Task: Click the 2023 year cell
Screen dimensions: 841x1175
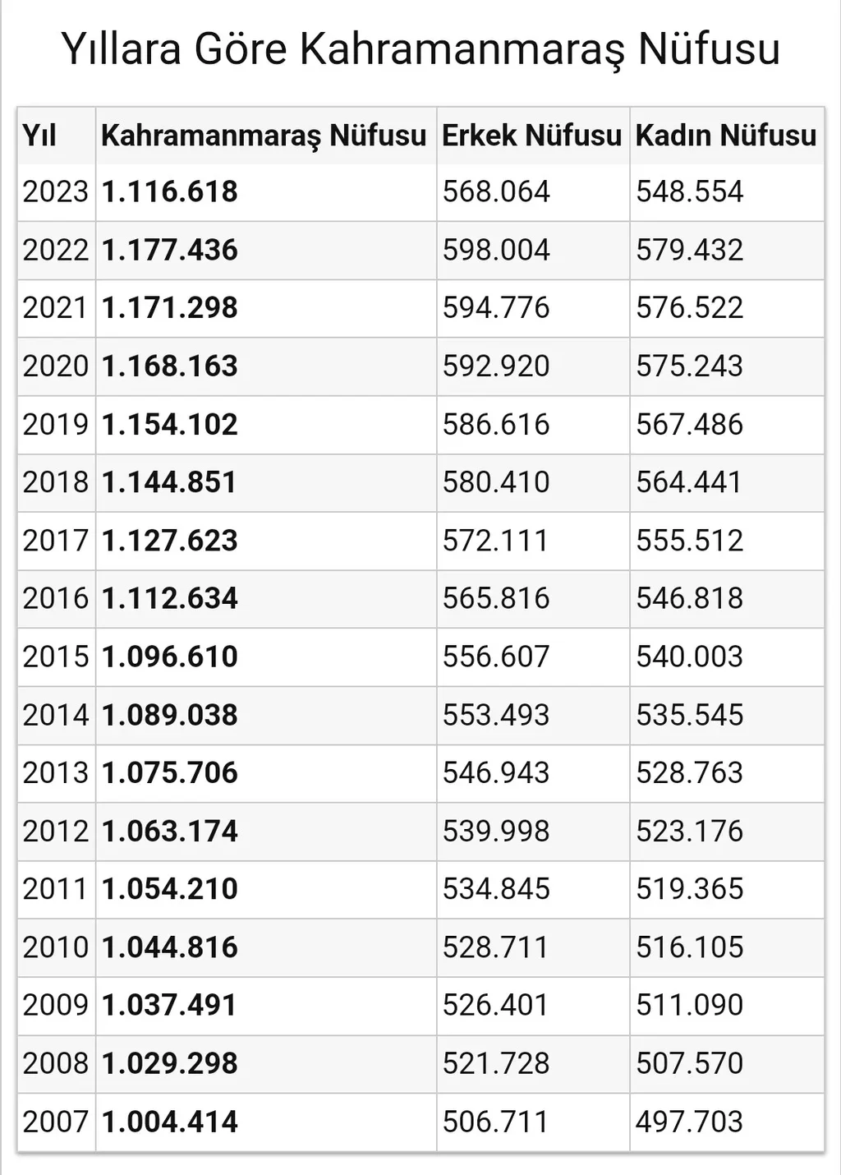Action: pyautogui.click(x=55, y=192)
